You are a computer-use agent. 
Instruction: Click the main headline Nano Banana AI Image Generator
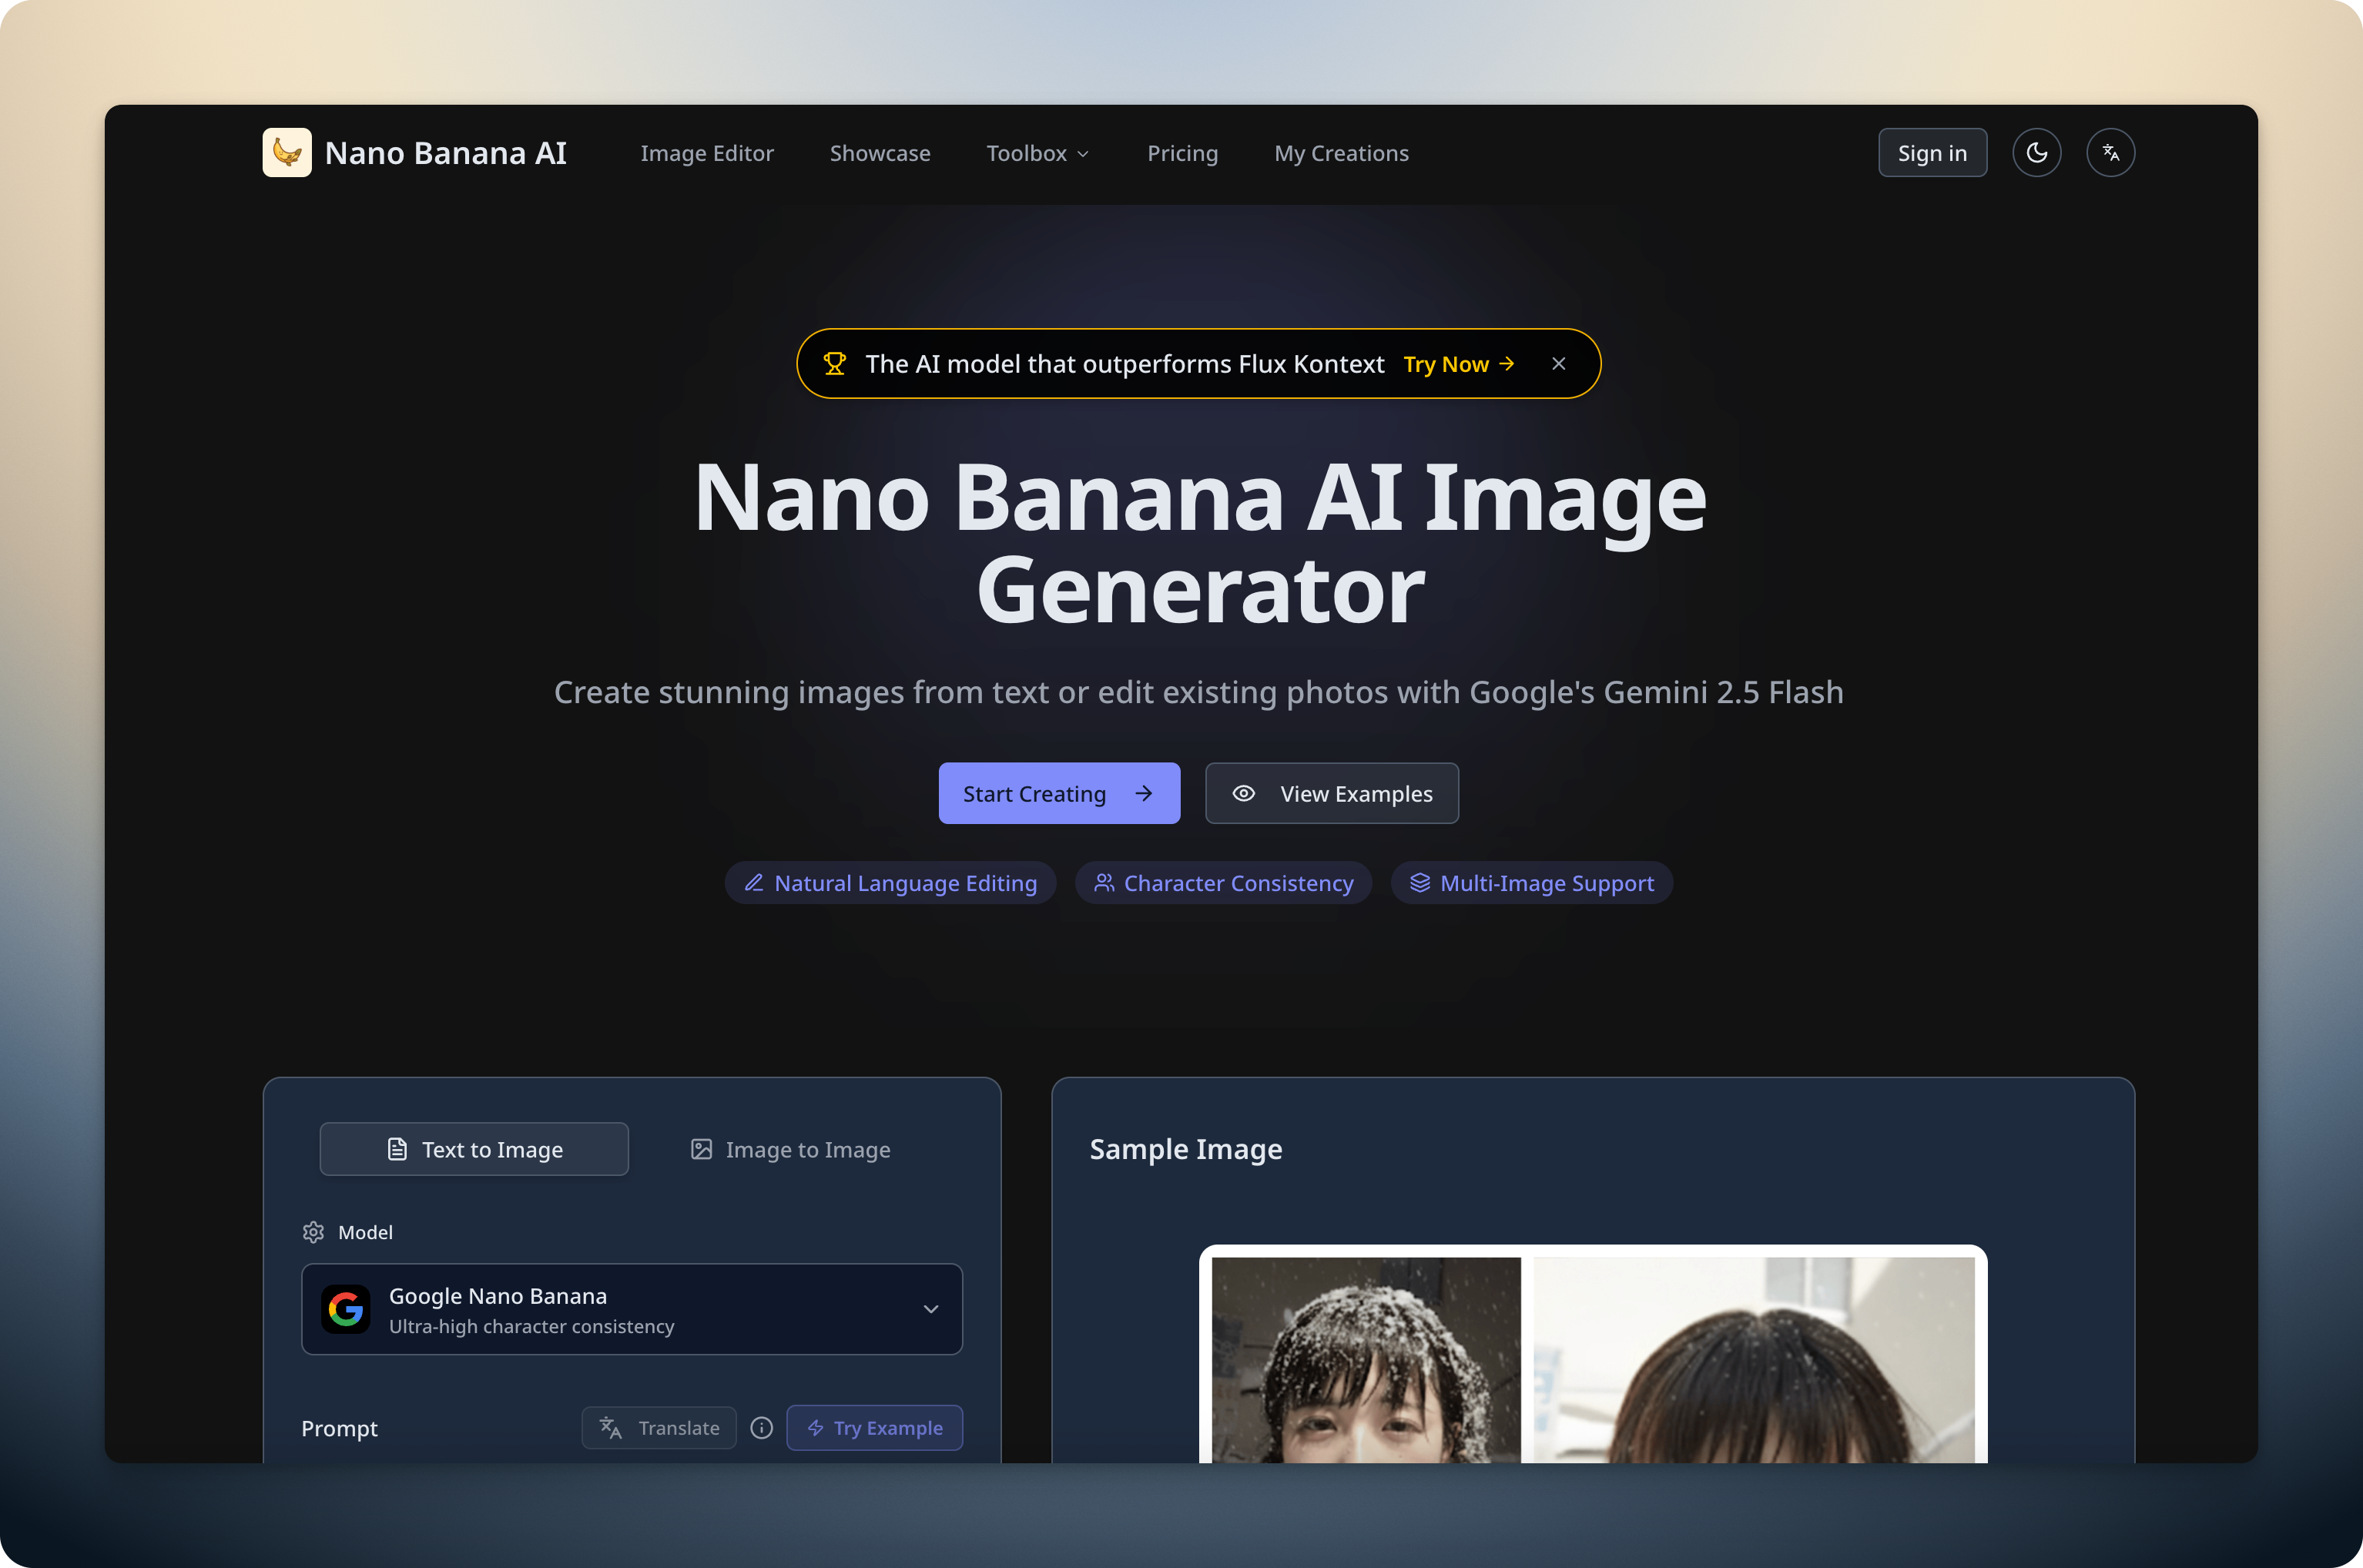pos(1199,544)
